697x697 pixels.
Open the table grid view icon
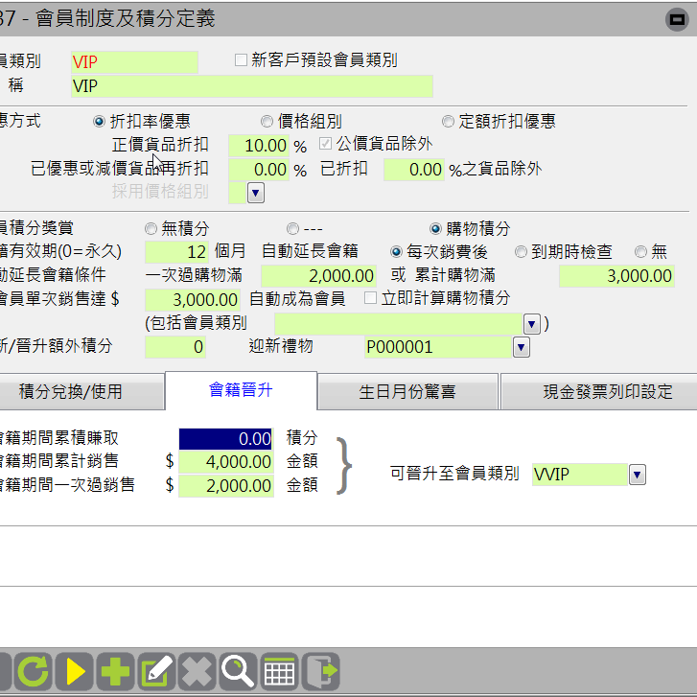point(280,671)
